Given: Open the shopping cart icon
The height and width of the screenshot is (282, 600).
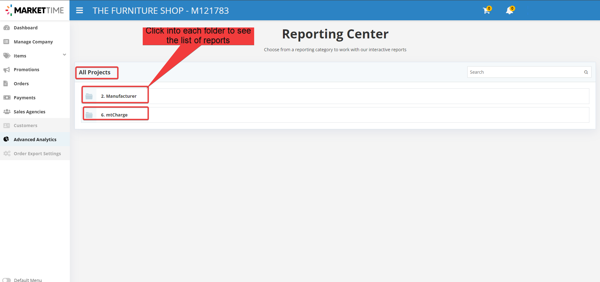Looking at the screenshot, I should coord(486,11).
